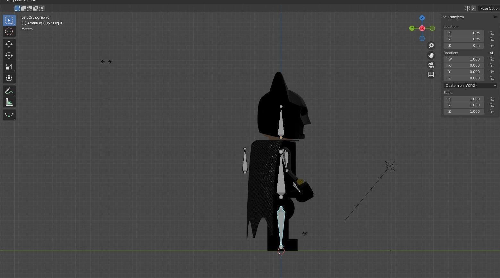
Task: Activate the Breakdowner pose tool
Action: pos(9,115)
